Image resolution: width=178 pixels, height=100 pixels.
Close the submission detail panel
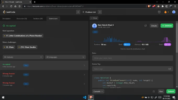pyautogui.click(x=94, y=18)
